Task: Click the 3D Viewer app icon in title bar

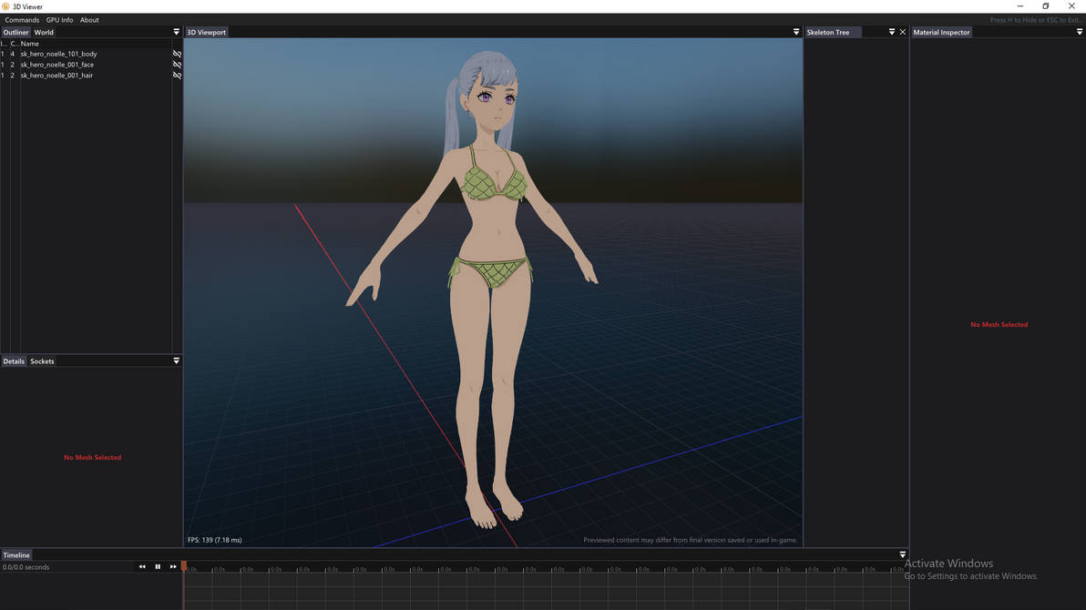Action: coord(5,6)
